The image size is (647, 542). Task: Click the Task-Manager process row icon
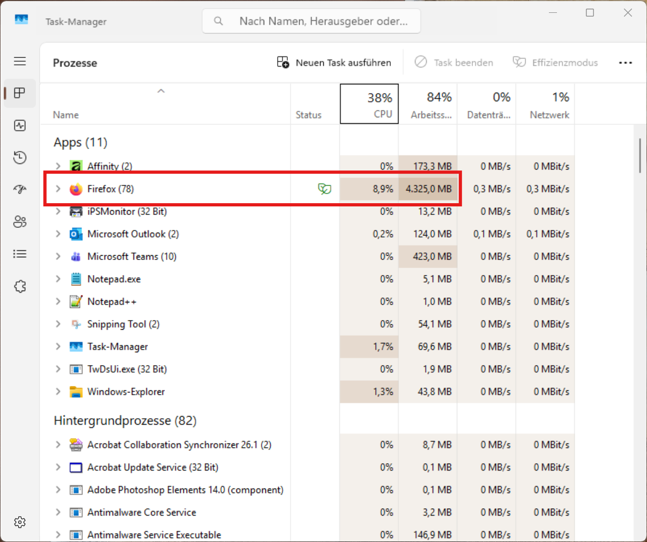[x=76, y=346]
